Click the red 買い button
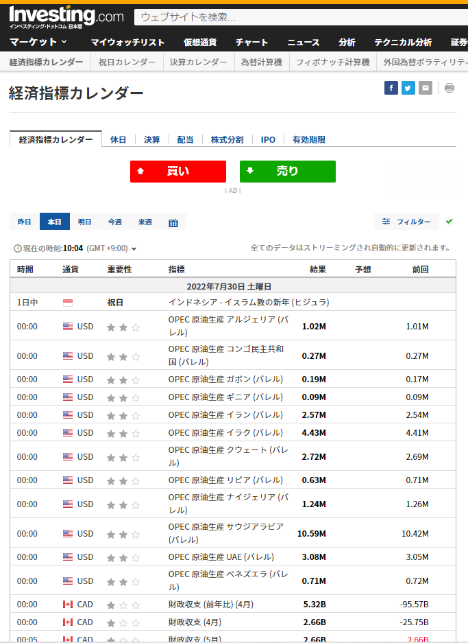The width and height of the screenshot is (468, 643). pyautogui.click(x=178, y=172)
